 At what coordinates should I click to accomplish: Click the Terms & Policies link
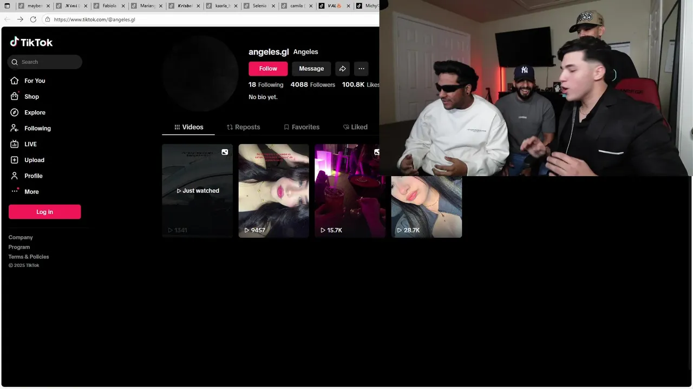(29, 257)
